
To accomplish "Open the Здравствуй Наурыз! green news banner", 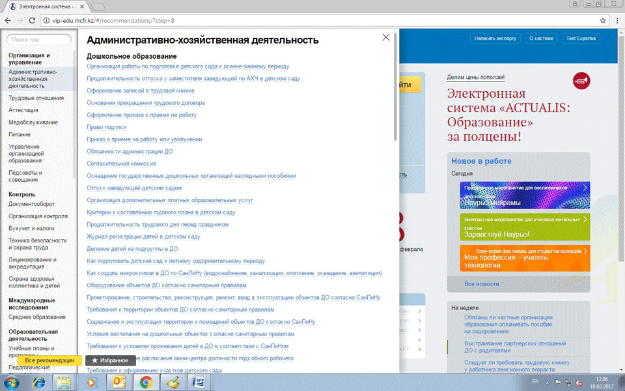I will pos(525,227).
